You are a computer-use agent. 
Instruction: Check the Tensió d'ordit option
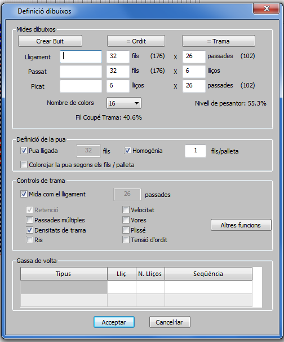point(126,240)
